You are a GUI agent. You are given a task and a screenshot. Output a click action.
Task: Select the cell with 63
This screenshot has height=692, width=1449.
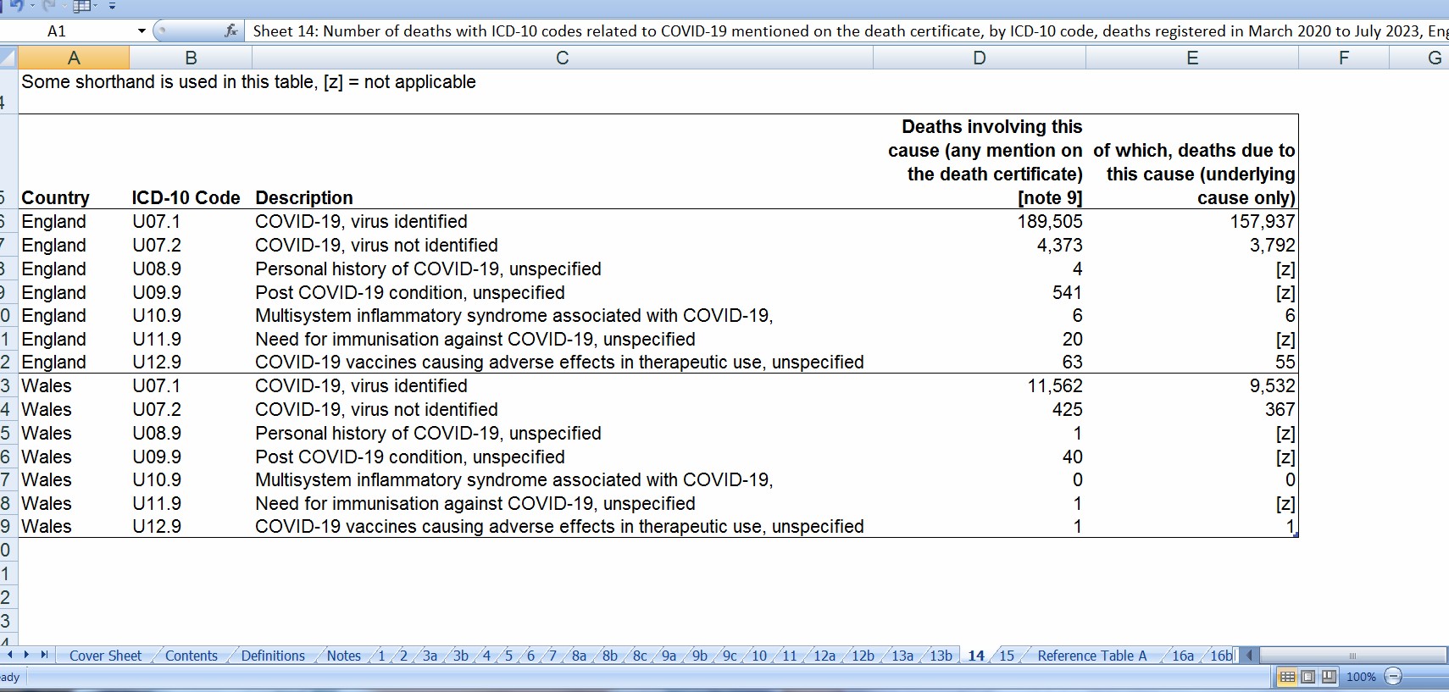coord(980,362)
